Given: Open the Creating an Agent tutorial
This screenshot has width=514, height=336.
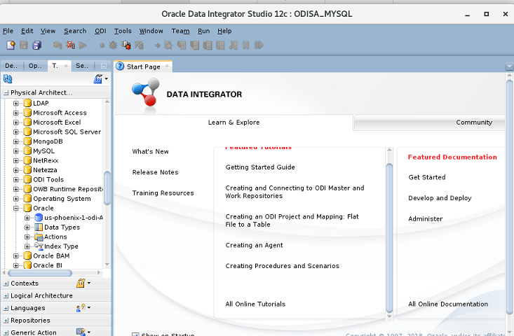Looking at the screenshot, I should point(254,246).
